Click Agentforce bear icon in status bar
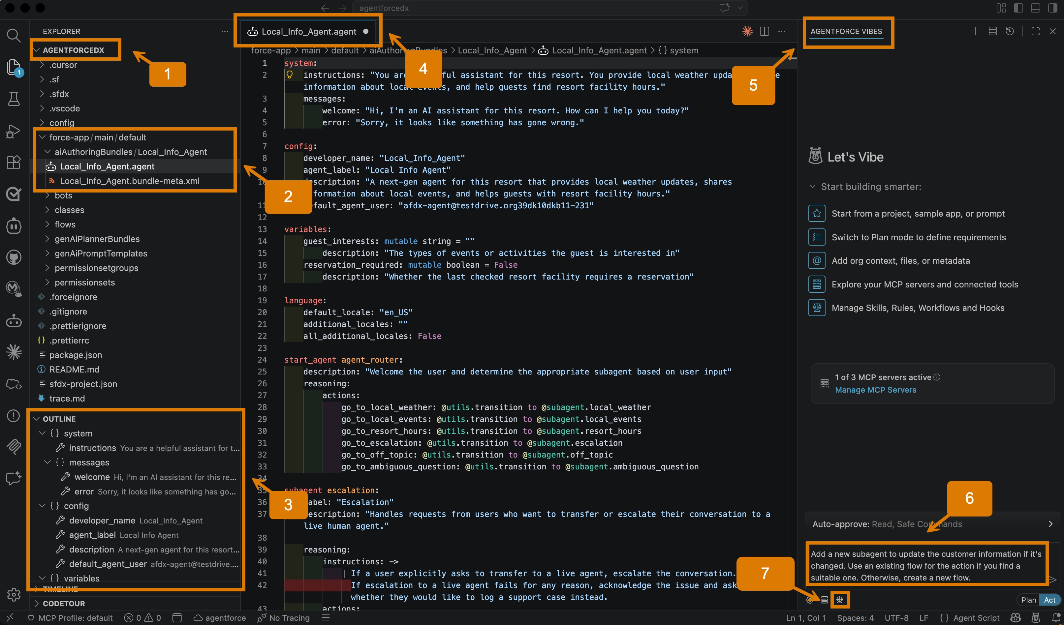The width and height of the screenshot is (1064, 625). pyautogui.click(x=1036, y=617)
